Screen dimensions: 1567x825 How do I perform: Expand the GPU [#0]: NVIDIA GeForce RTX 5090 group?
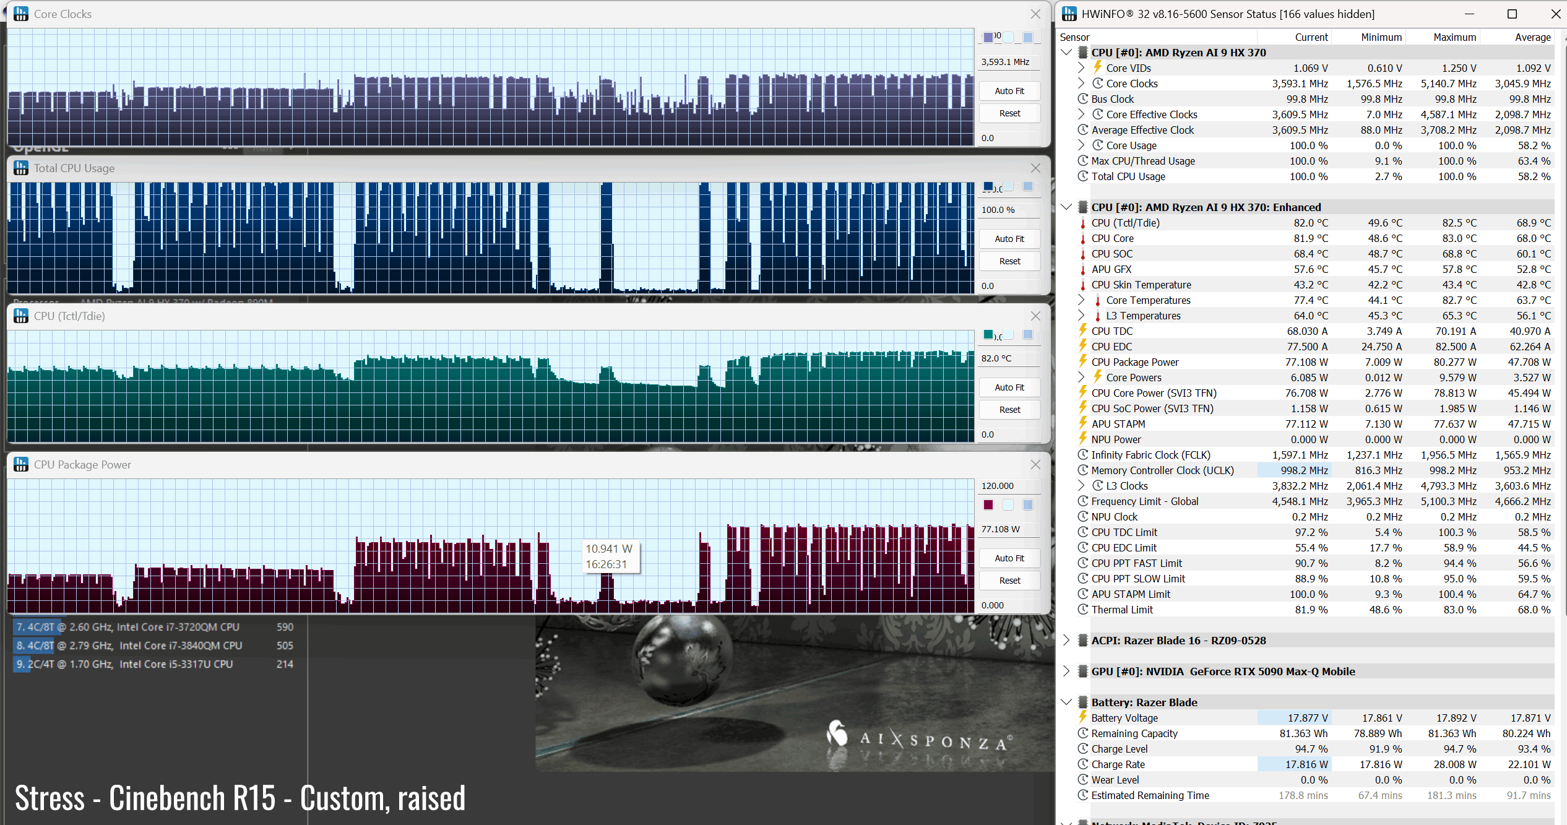1066,671
